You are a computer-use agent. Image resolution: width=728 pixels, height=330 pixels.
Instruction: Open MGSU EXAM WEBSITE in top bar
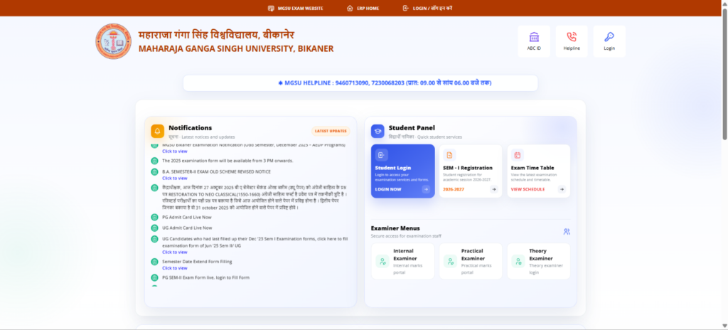click(x=296, y=9)
